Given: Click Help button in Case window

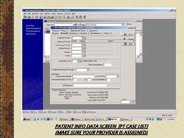Looking at the screenshot, I should tap(128, 44).
